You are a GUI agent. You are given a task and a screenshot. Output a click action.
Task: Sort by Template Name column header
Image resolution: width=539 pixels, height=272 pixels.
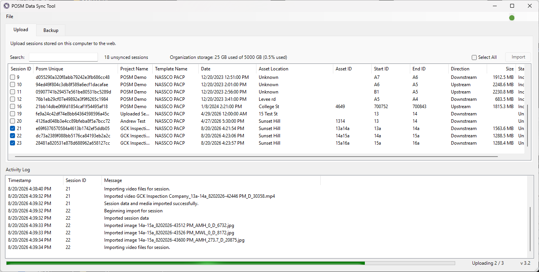(x=175, y=69)
